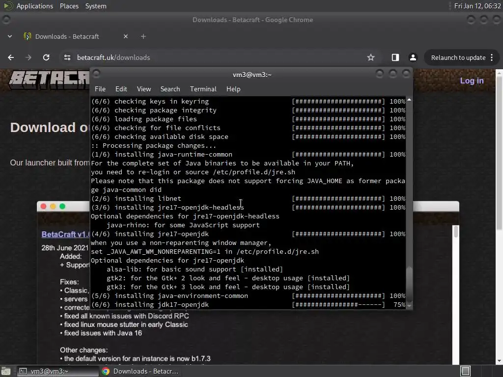Click the green dot in changelog screenshot

tap(62, 207)
